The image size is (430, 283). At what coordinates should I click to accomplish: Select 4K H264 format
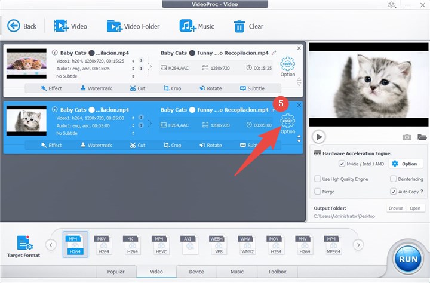tap(132, 244)
